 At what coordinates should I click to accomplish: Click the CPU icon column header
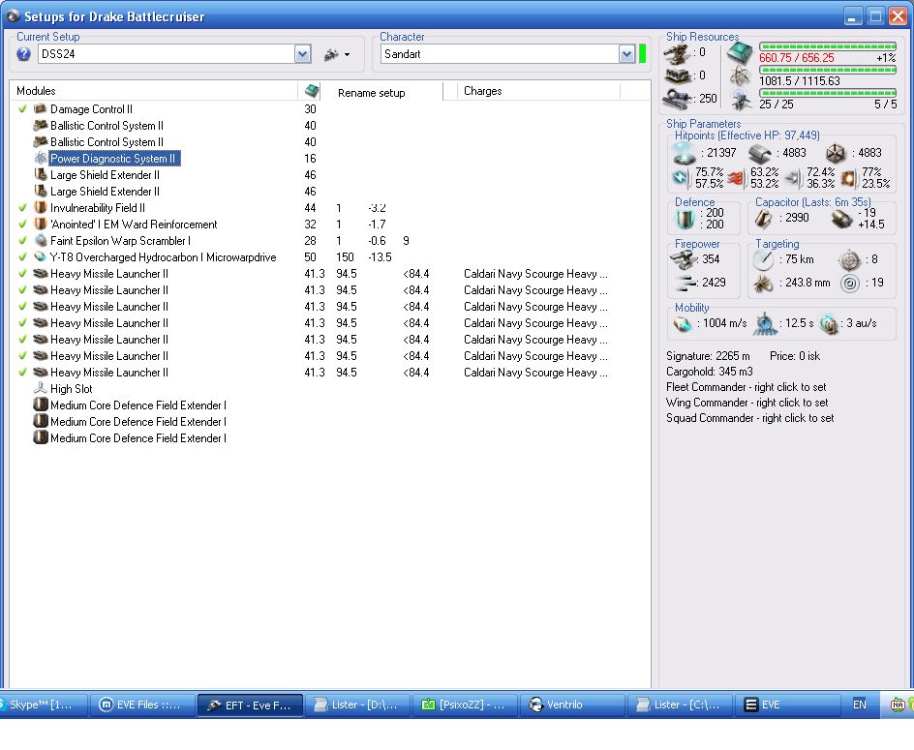coord(312,91)
